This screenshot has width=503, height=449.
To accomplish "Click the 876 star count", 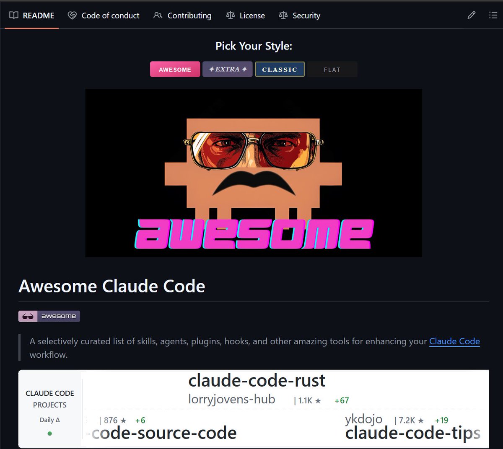I will (113, 421).
